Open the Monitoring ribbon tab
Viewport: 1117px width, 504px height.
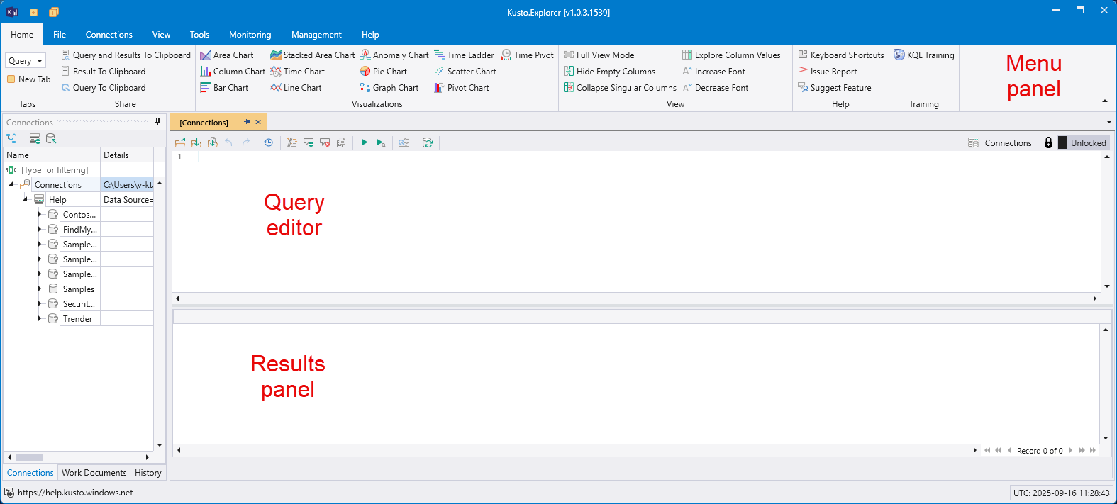[x=250, y=35]
